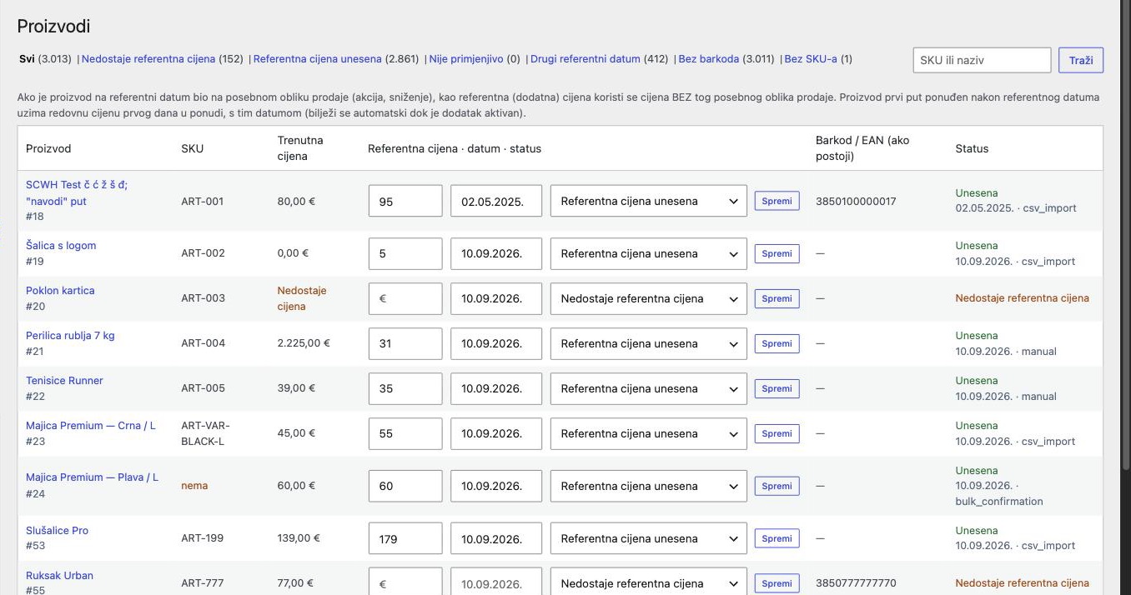This screenshot has width=1131, height=595.
Task: Open status dropdown for Majica Premium Crna / L
Action: (649, 433)
